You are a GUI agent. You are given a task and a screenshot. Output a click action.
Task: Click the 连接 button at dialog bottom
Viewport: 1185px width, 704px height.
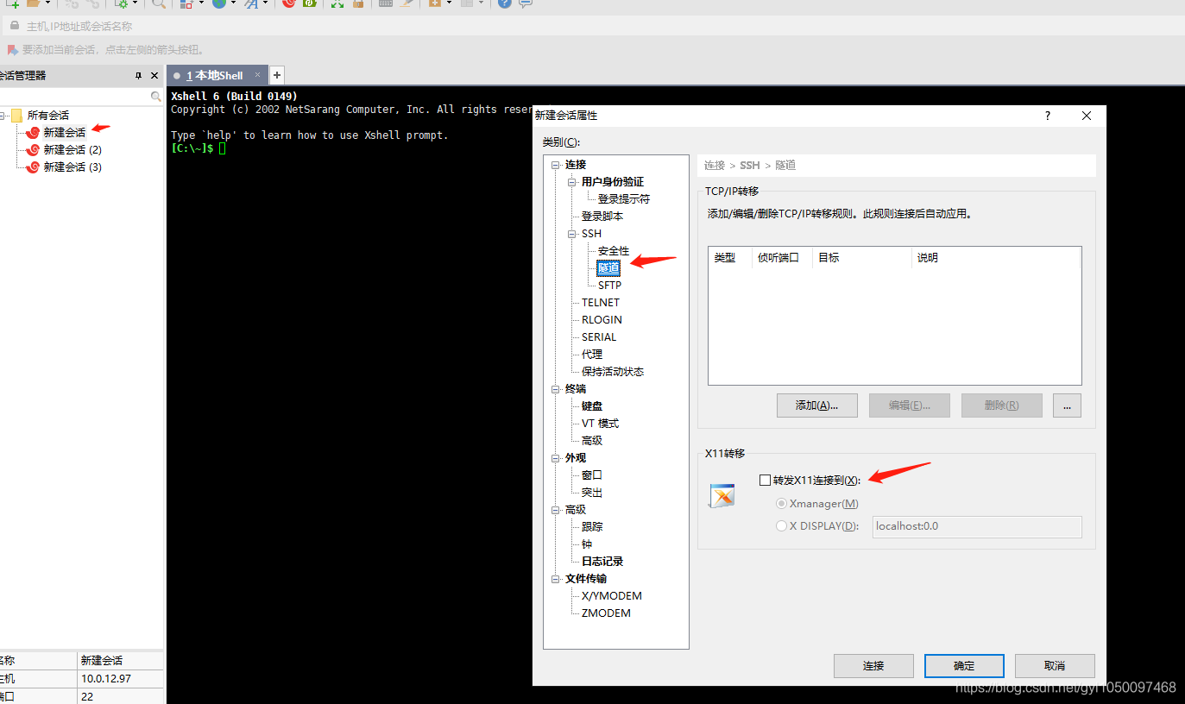[873, 666]
